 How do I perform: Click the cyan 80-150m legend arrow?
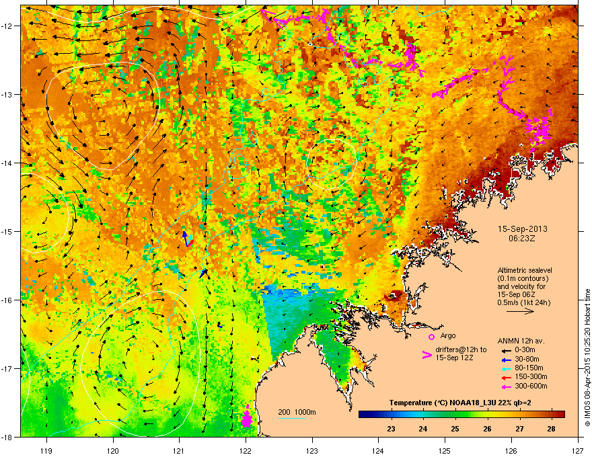tap(506, 368)
